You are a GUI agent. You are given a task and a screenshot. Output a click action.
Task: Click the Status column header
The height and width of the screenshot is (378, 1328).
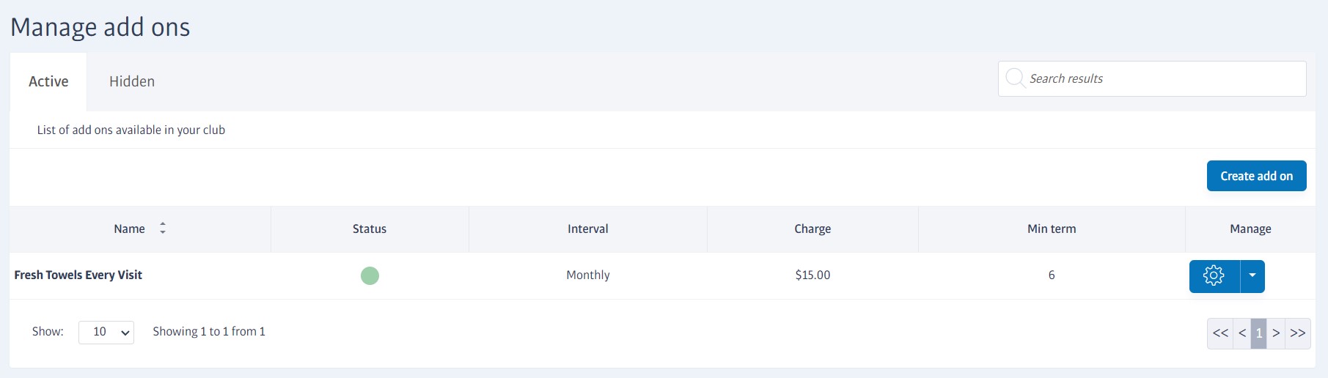[370, 229]
